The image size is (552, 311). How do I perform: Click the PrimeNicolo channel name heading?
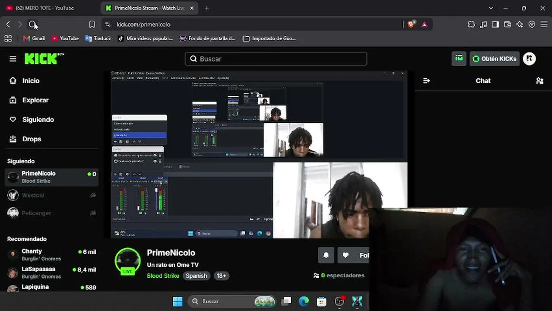click(171, 253)
